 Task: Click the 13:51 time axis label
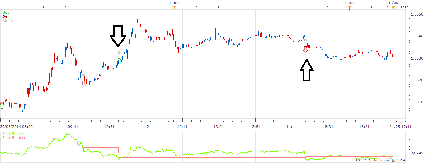tap(255, 127)
